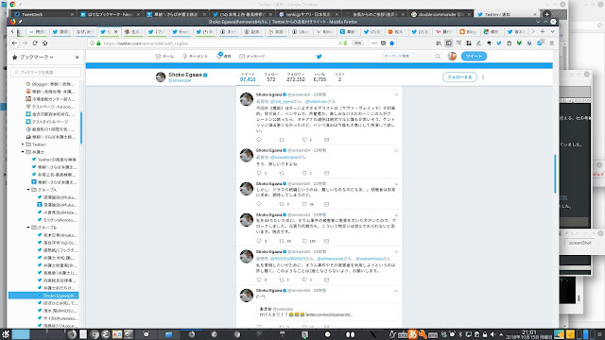Collapse the グループA bookmark folder
The height and width of the screenshot is (340, 605).
point(28,190)
